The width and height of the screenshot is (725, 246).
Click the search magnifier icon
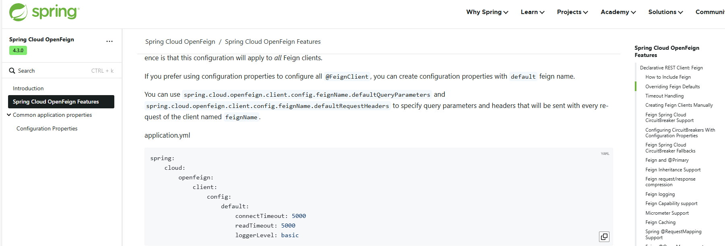(x=12, y=71)
